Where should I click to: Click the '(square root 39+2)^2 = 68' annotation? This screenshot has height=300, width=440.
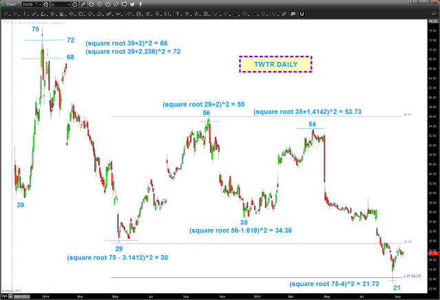[x=126, y=43]
